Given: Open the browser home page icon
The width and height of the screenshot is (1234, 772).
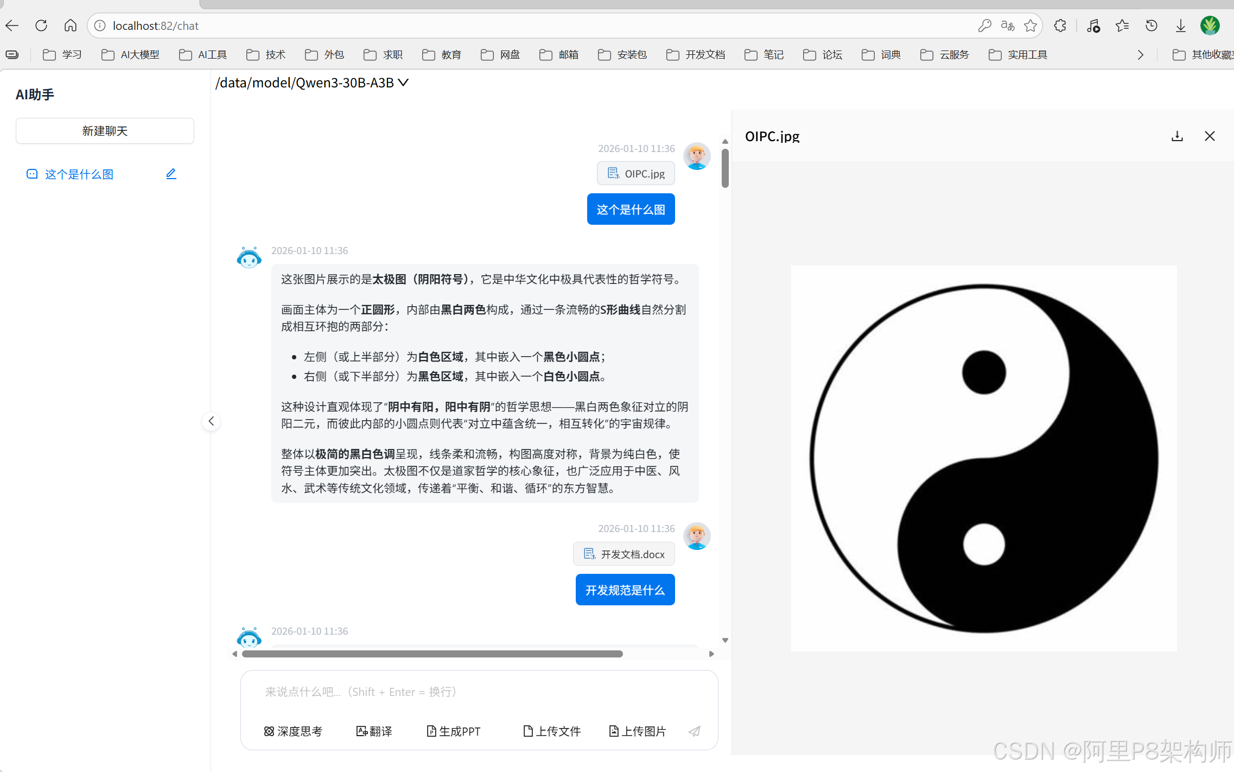Looking at the screenshot, I should tap(70, 26).
